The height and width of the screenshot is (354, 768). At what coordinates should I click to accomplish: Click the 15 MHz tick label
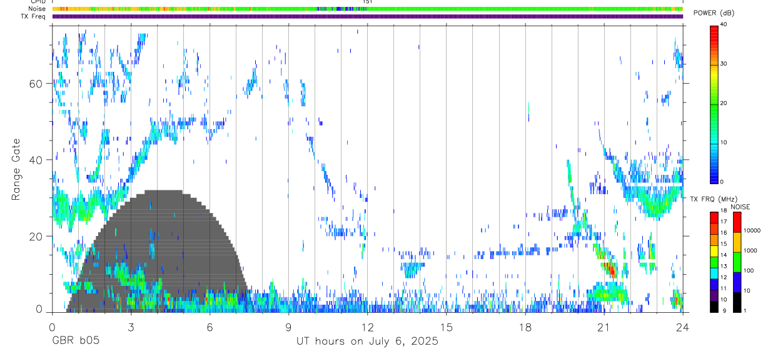[x=724, y=244]
